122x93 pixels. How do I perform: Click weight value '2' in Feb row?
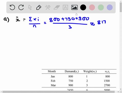87,81
